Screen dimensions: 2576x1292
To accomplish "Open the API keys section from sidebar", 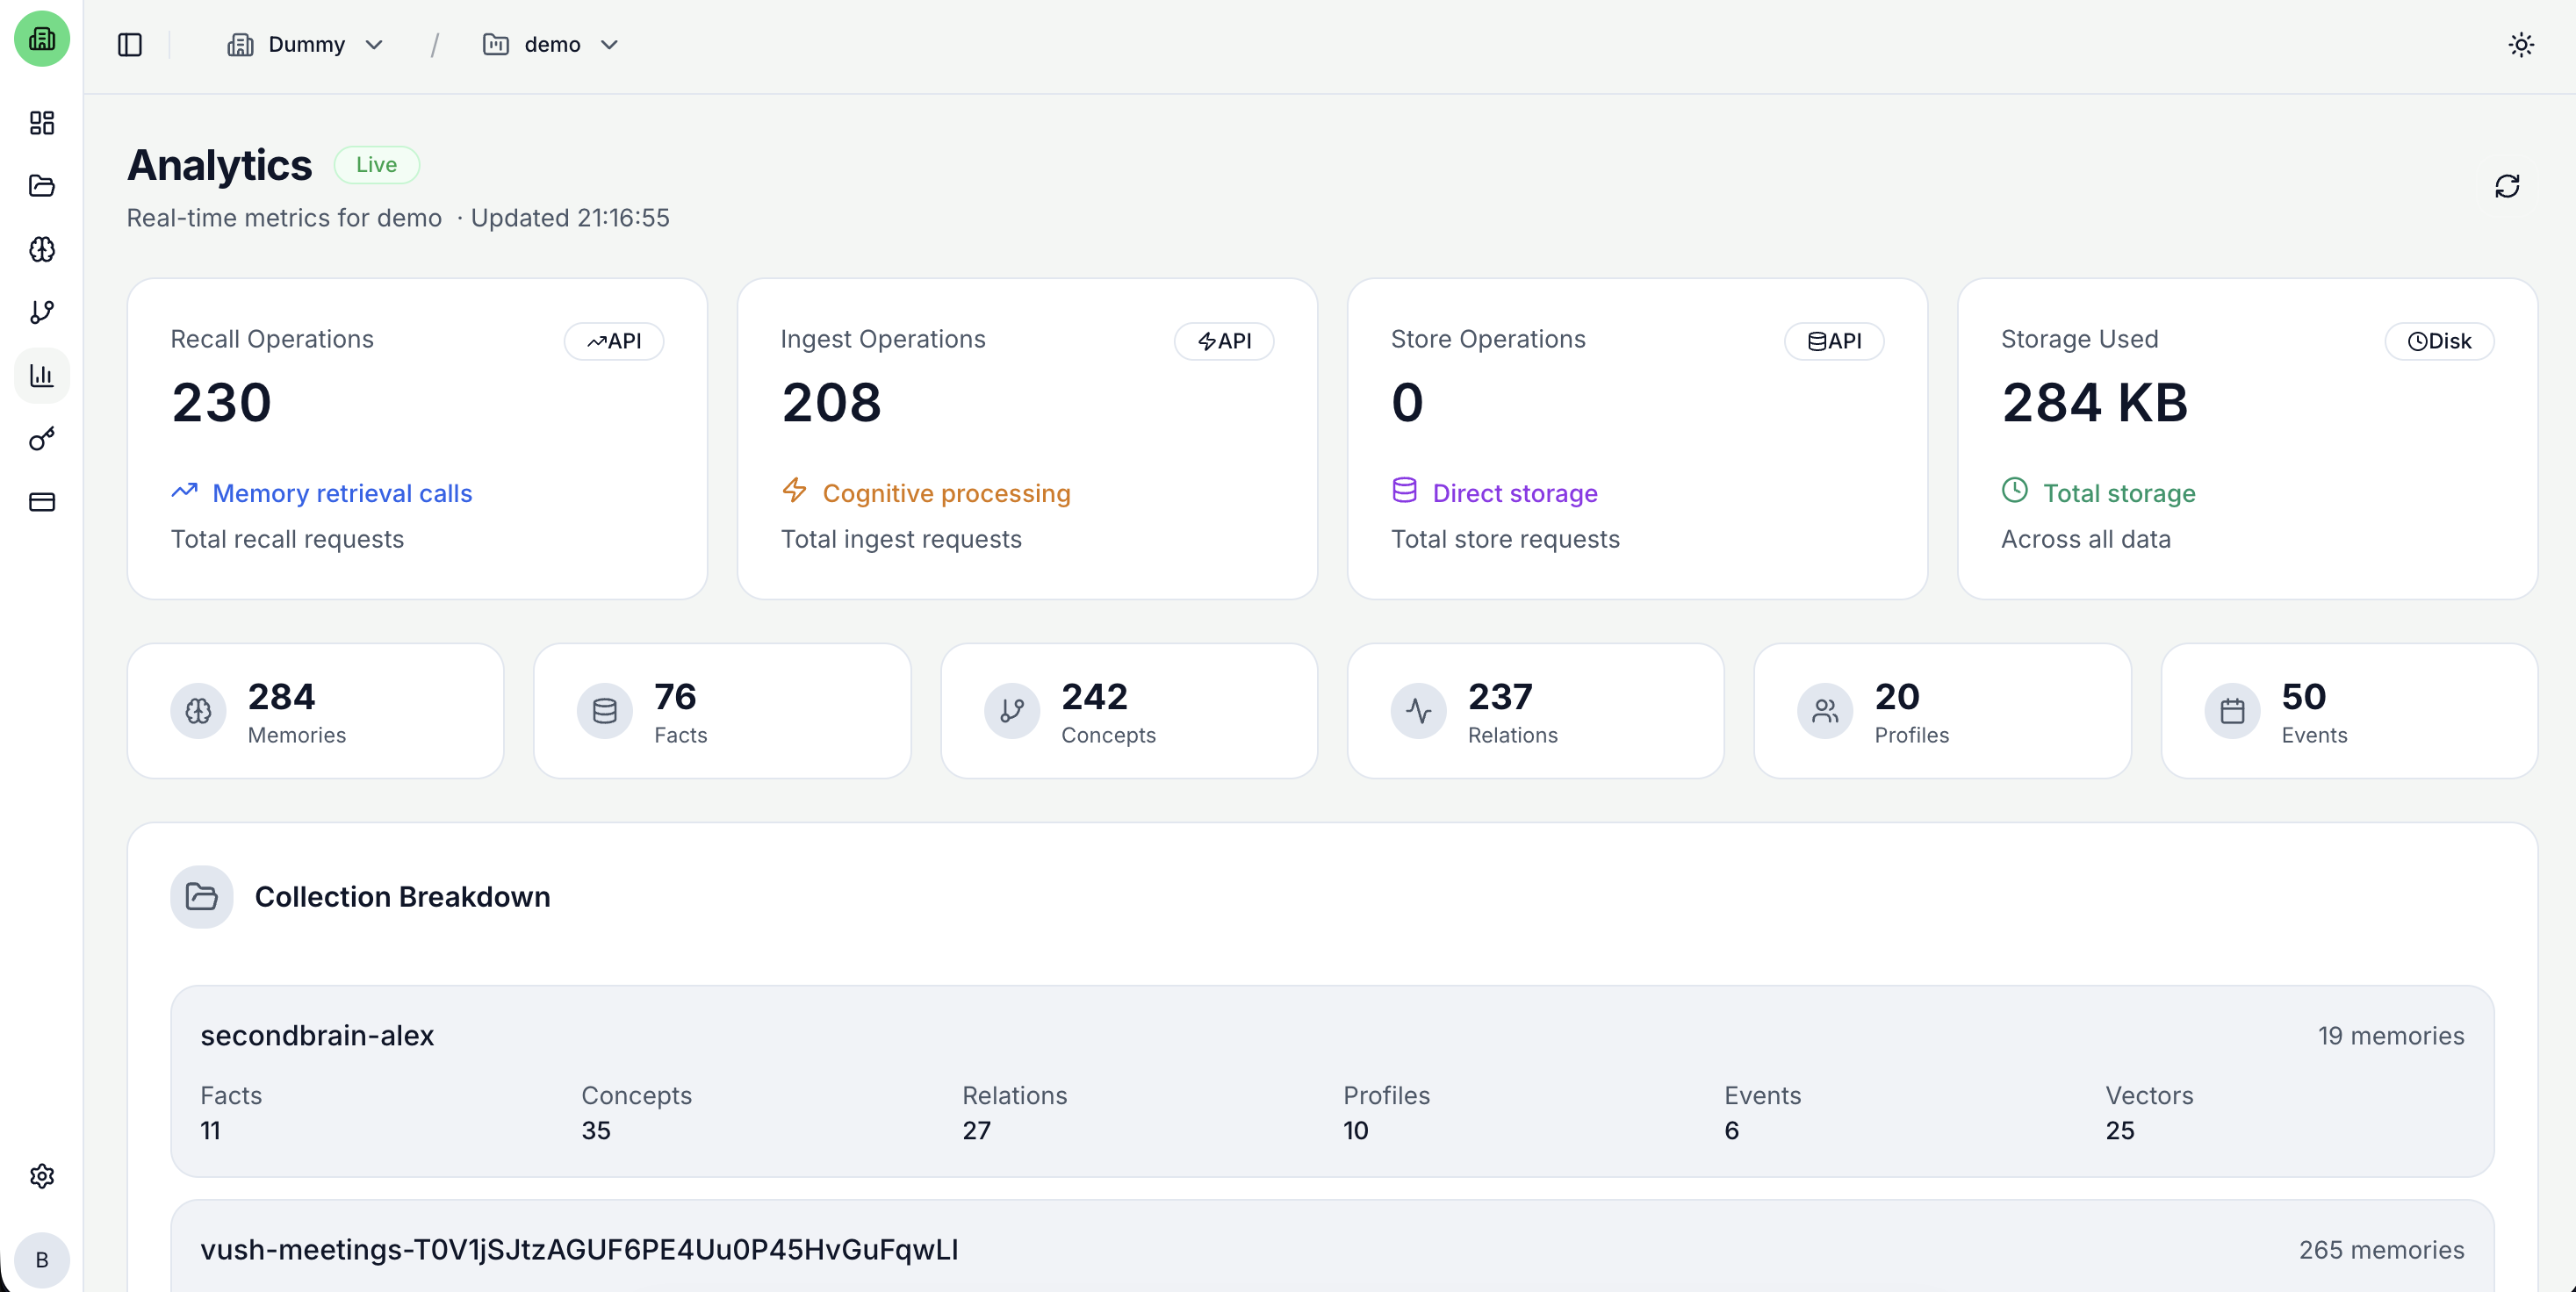I will pos(41,438).
